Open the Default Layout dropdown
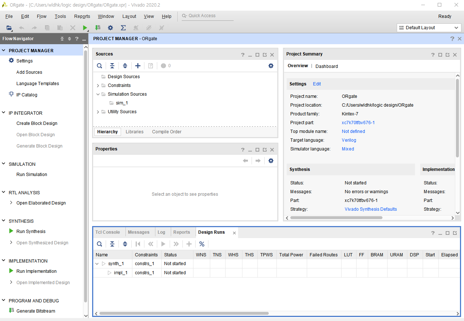464x321 pixels. pos(429,28)
